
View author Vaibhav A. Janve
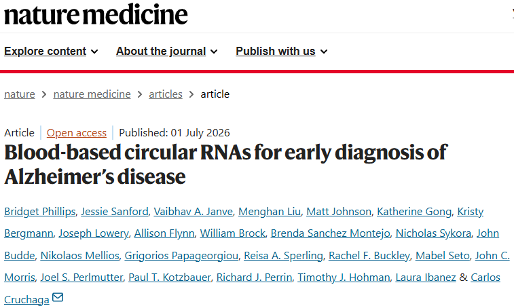click(194, 212)
